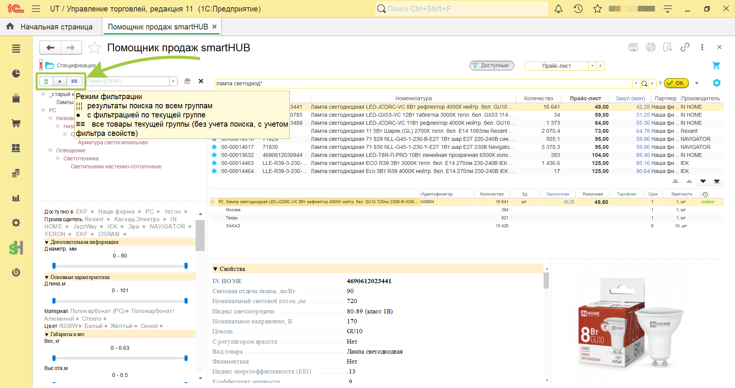This screenshot has height=388, width=735.
Task: Collapse the Свойства section
Action: point(215,269)
